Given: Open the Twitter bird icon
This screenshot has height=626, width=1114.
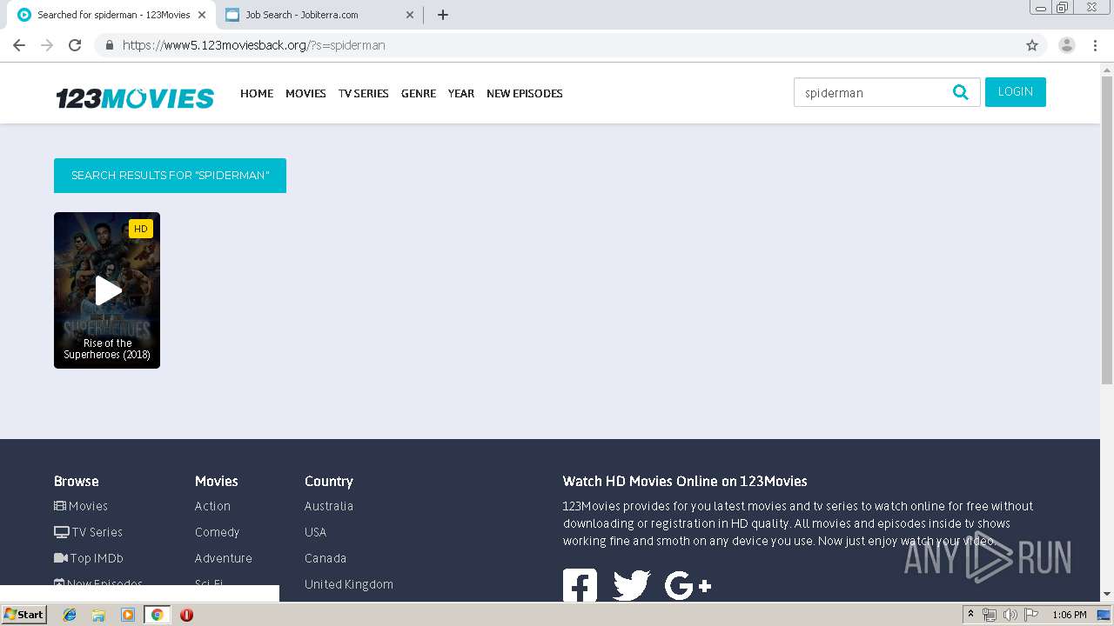Looking at the screenshot, I should [632, 585].
